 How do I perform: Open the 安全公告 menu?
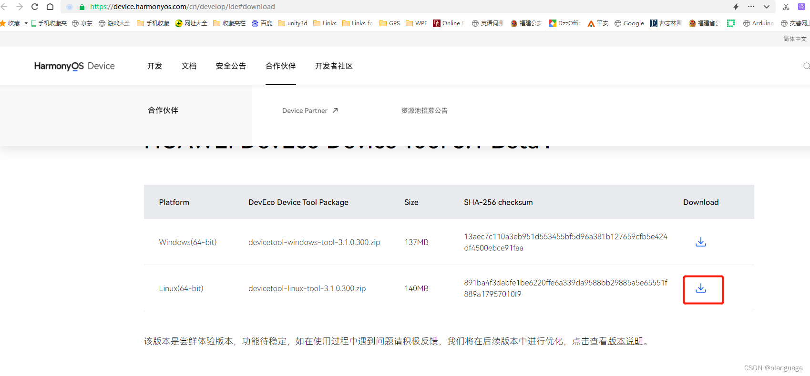231,66
